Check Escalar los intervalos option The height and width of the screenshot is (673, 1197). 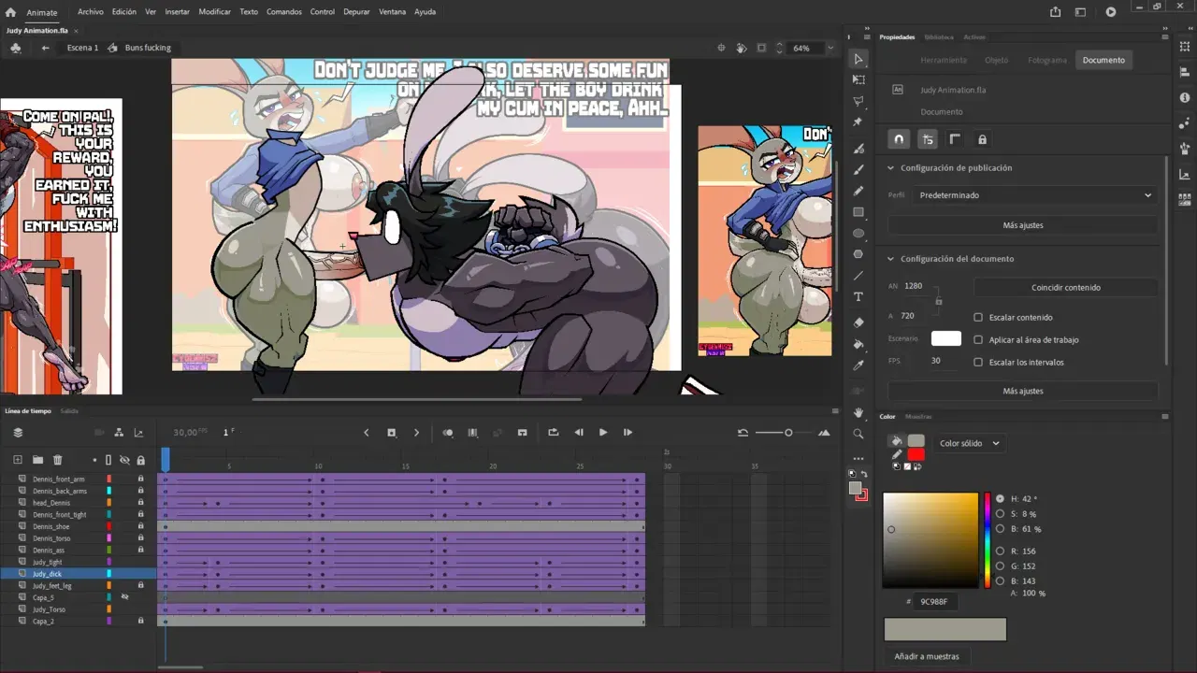point(978,363)
